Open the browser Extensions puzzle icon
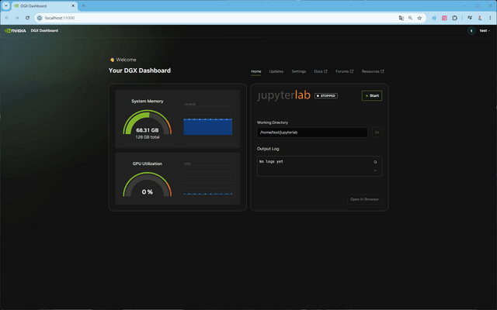Image resolution: width=497 pixels, height=310 pixels. [454, 18]
